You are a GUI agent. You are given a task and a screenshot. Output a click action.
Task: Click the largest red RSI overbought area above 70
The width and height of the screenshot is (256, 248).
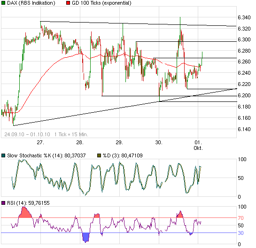(25, 213)
